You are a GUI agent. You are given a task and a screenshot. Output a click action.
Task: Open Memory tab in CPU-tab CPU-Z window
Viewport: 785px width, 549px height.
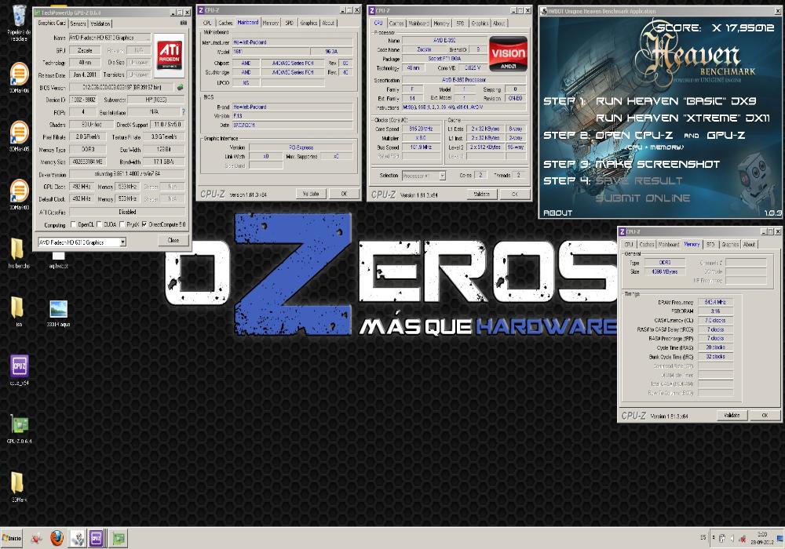pos(441,23)
